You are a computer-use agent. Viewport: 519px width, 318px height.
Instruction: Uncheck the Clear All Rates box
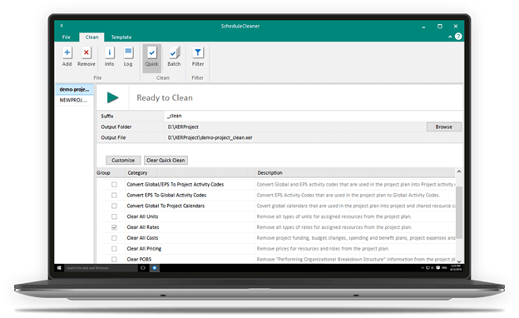coord(114,227)
